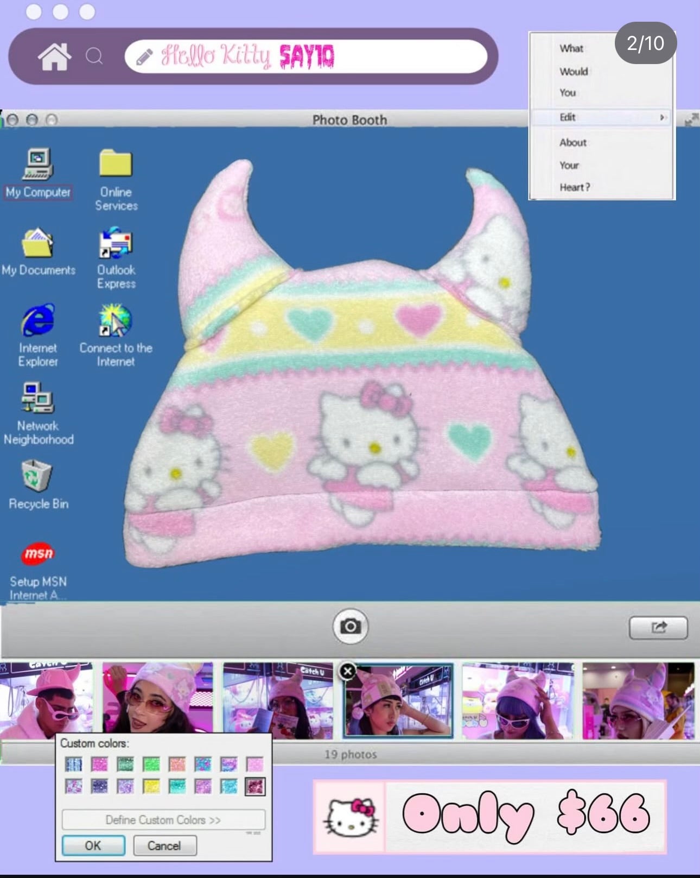Viewport: 700px width, 878px height.
Task: Dismiss the colors dialog with Cancel
Action: pos(164,845)
